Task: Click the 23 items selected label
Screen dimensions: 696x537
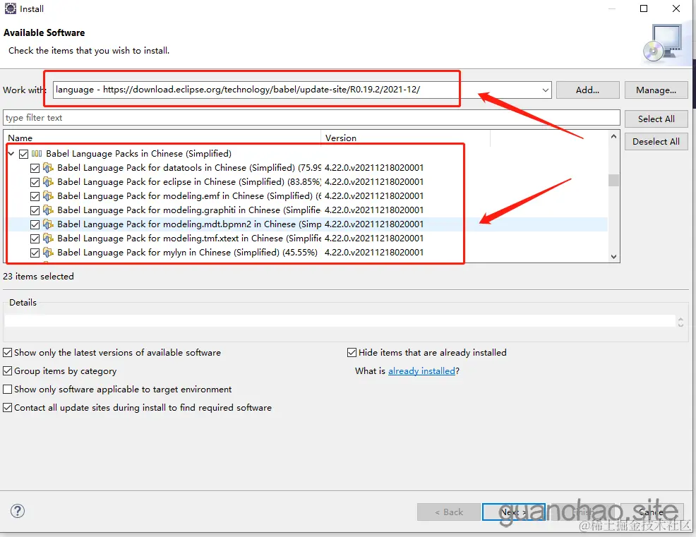Action: (x=38, y=276)
